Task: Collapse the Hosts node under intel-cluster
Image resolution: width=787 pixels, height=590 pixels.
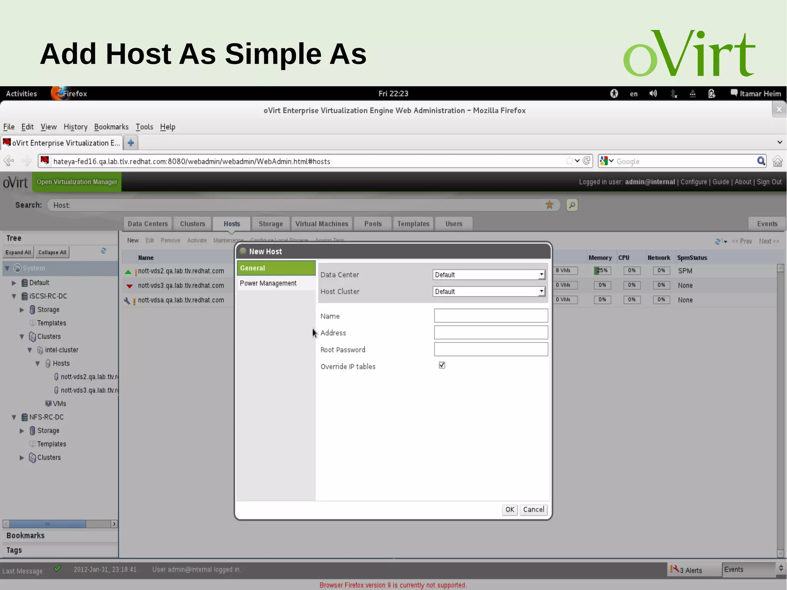Action: pos(38,364)
